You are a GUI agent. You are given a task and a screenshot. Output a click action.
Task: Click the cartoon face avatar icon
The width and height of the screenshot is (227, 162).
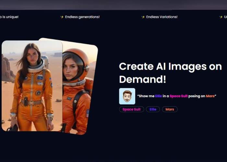coord(127,96)
